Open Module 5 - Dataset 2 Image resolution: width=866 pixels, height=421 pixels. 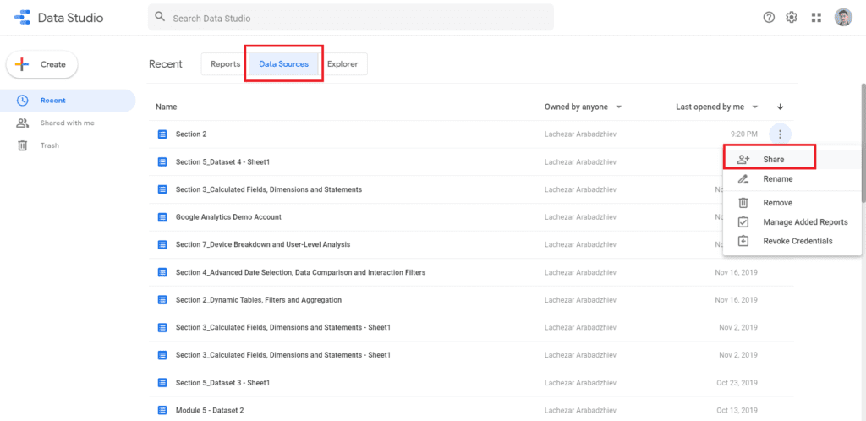pos(210,410)
